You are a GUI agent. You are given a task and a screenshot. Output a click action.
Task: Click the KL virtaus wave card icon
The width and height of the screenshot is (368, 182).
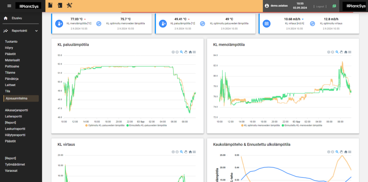(x=267, y=24)
